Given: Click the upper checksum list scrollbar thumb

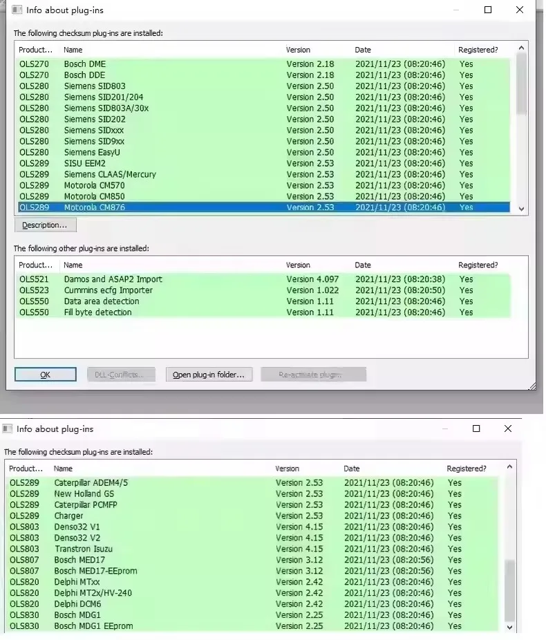Looking at the screenshot, I should pyautogui.click(x=521, y=84).
